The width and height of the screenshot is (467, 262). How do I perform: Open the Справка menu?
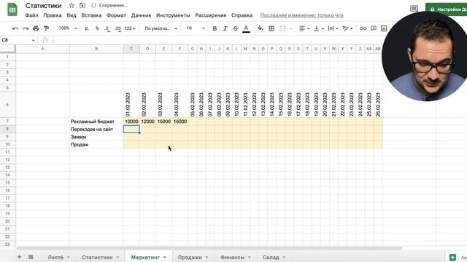242,15
